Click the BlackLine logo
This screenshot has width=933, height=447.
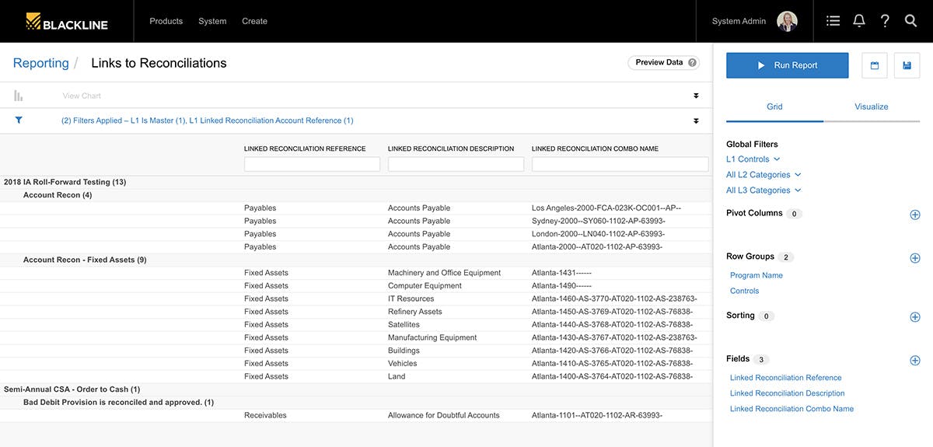[67, 21]
